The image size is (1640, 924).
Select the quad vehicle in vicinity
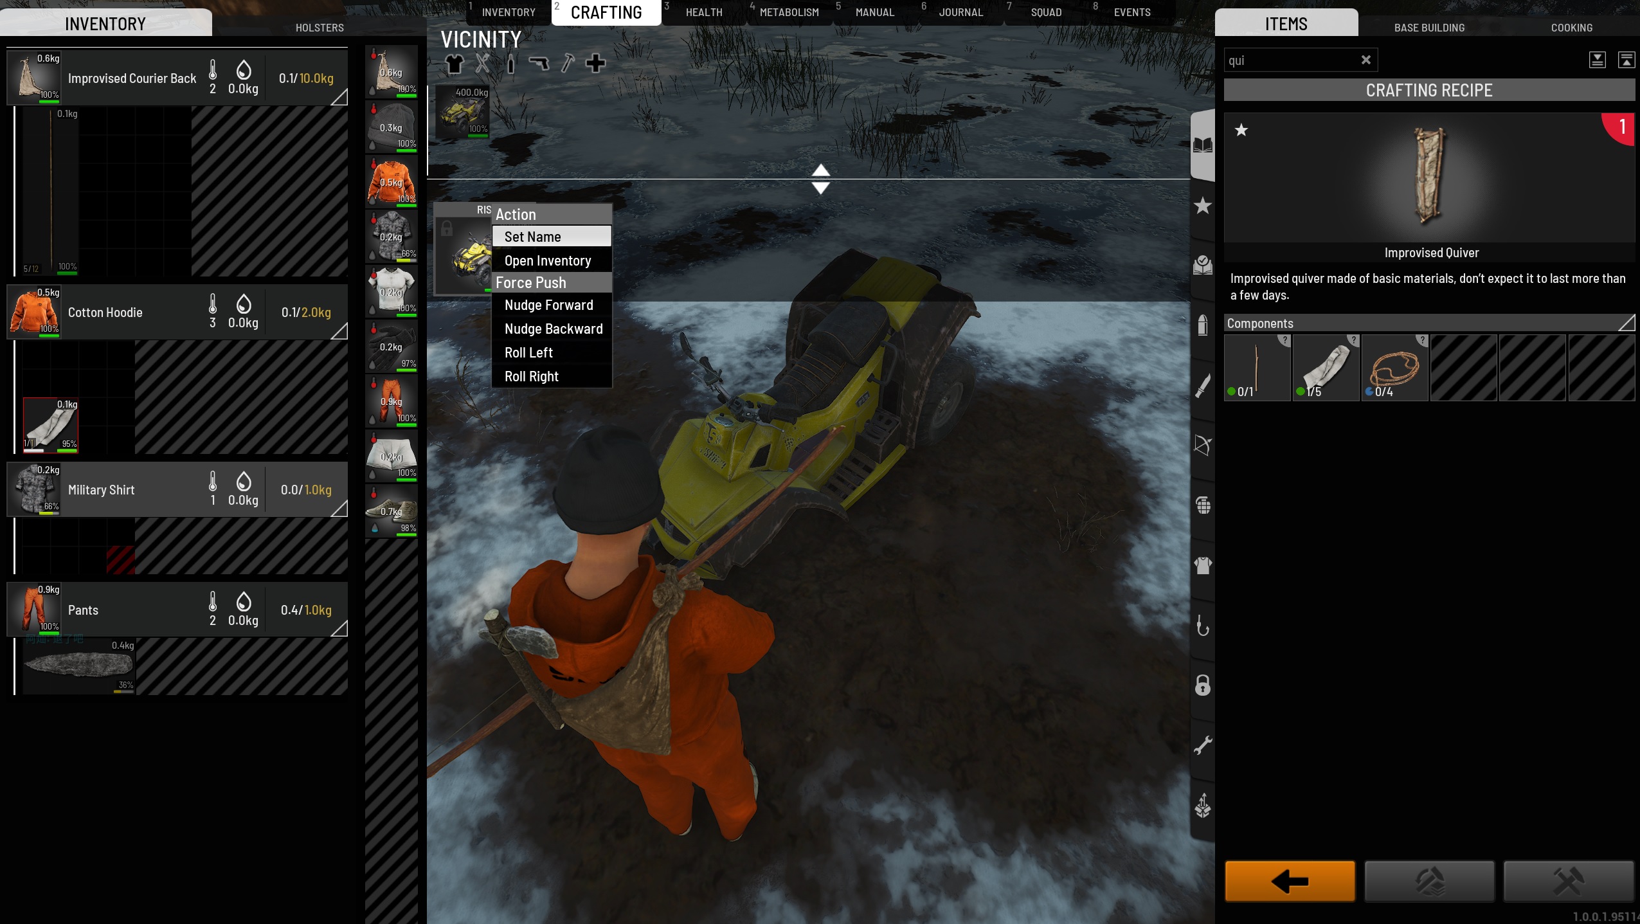[x=463, y=112]
